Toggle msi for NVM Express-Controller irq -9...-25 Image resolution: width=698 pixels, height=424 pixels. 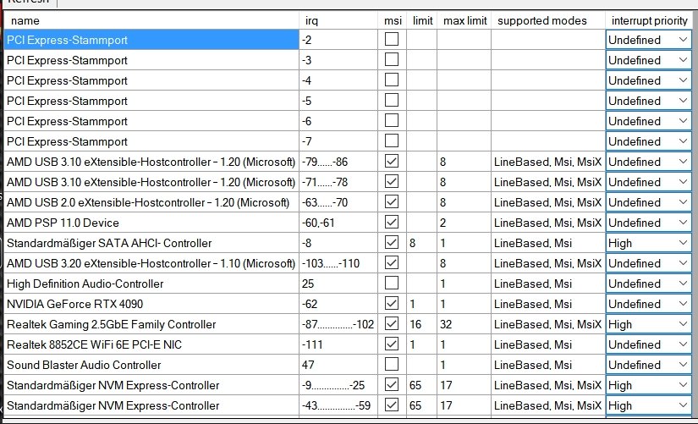point(392,385)
